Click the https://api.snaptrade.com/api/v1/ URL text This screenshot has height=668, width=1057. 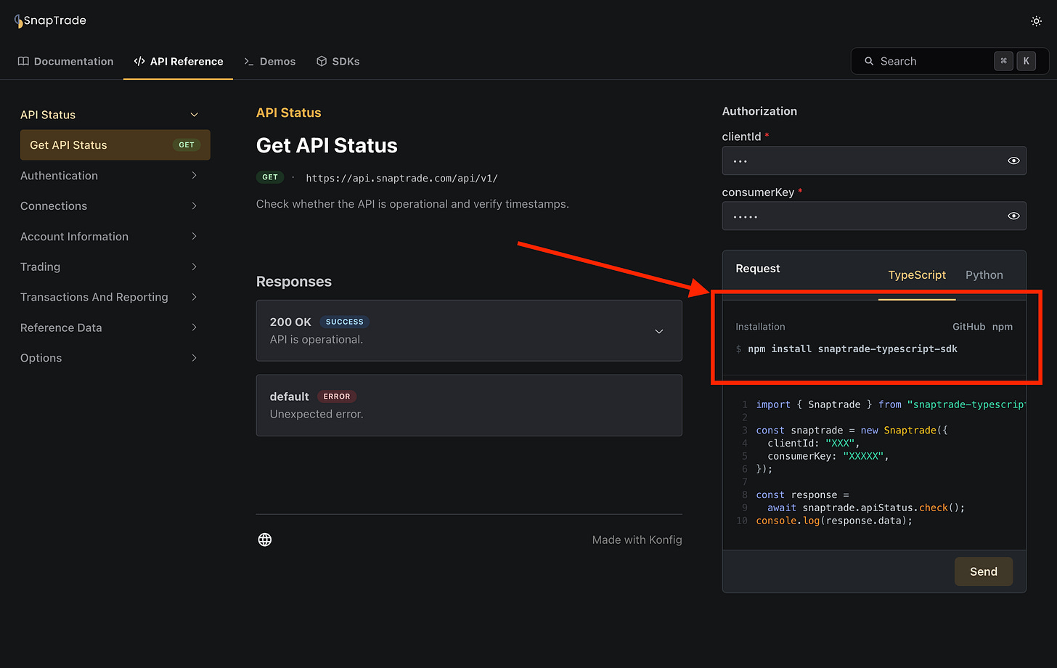point(401,178)
